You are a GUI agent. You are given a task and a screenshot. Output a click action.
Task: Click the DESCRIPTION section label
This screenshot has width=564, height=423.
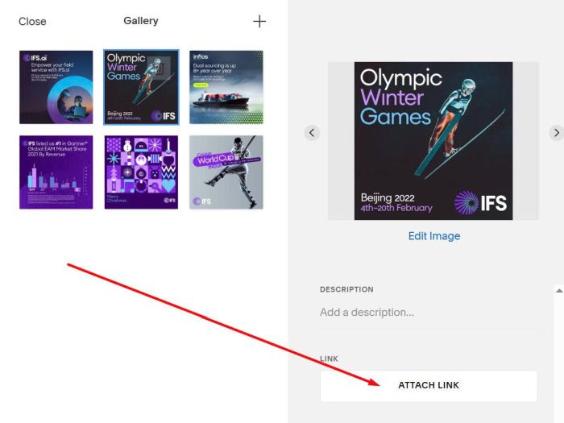[x=346, y=289]
